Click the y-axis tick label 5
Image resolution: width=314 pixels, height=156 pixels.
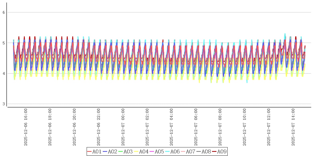(x=4, y=43)
